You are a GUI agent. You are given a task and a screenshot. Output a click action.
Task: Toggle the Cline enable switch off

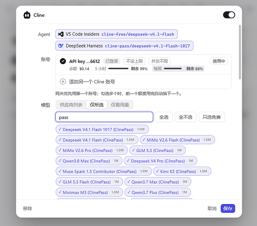click(229, 15)
